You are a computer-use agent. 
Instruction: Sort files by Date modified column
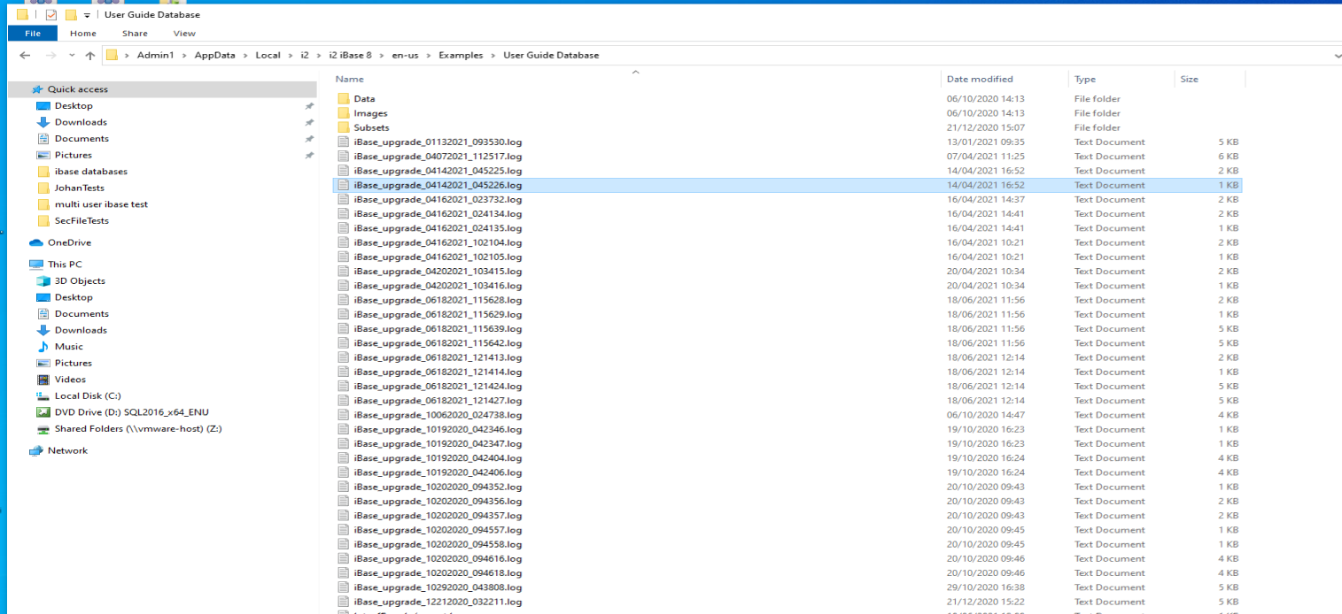pos(979,79)
